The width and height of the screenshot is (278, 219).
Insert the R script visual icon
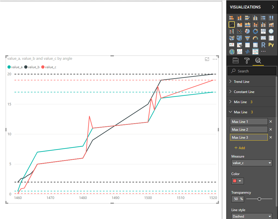(x=263, y=45)
